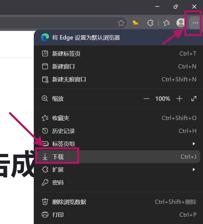Click the Ctrl+P shortcut text
Screen dimensions: 203x224
[x=188, y=215]
